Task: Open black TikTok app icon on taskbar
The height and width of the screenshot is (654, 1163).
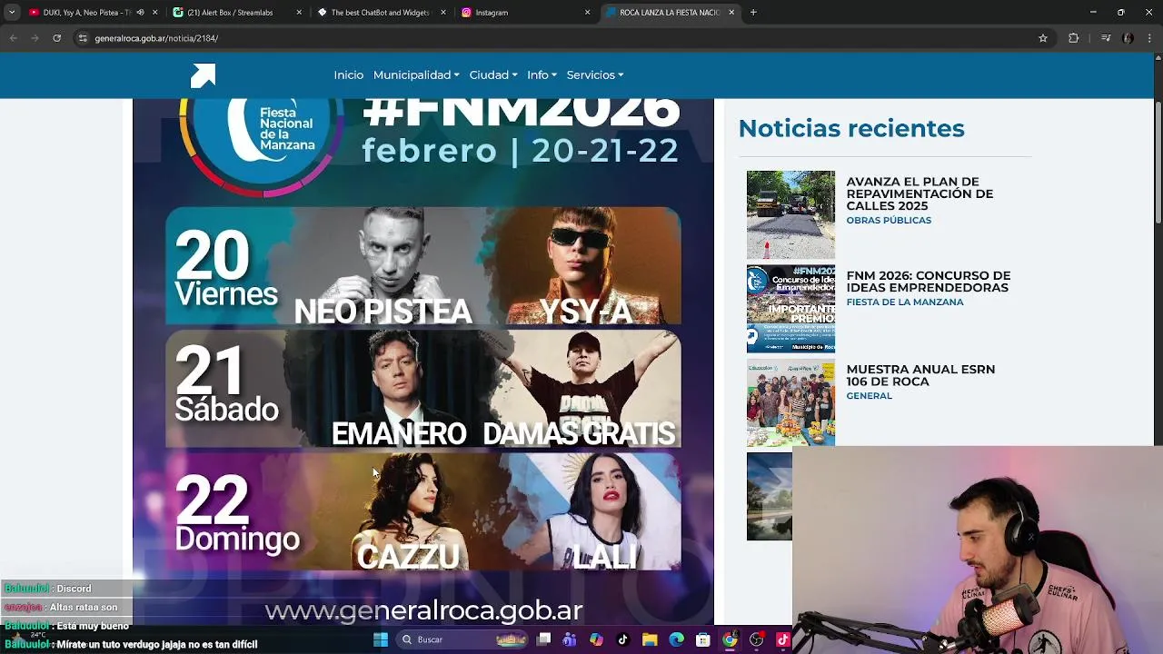Action: [622, 639]
